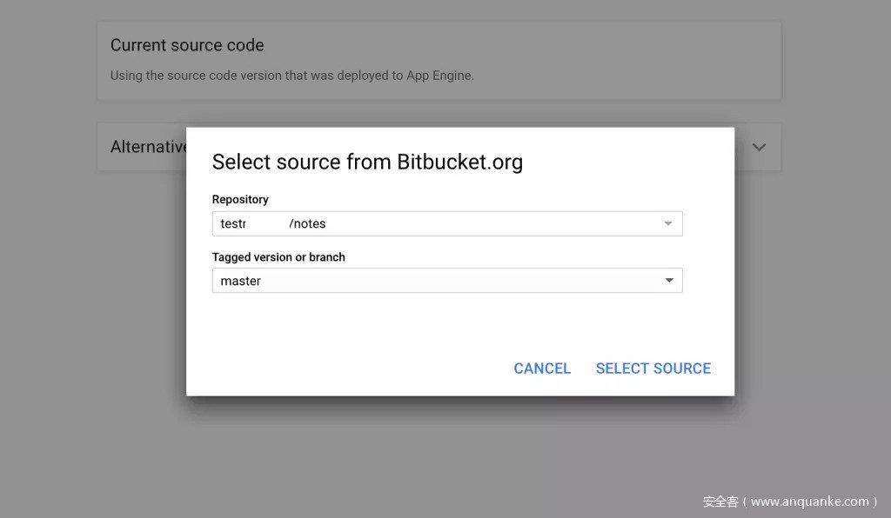The width and height of the screenshot is (891, 518).
Task: Click the Repository field label
Action: pos(240,199)
